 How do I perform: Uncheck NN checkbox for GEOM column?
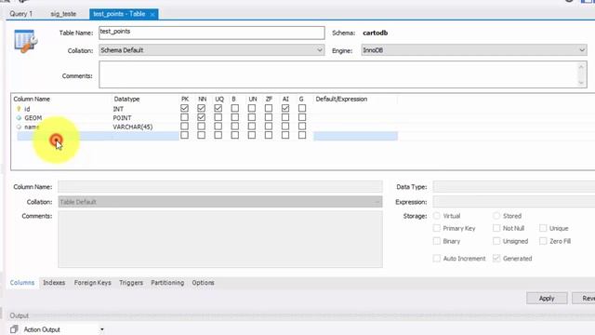pos(201,117)
